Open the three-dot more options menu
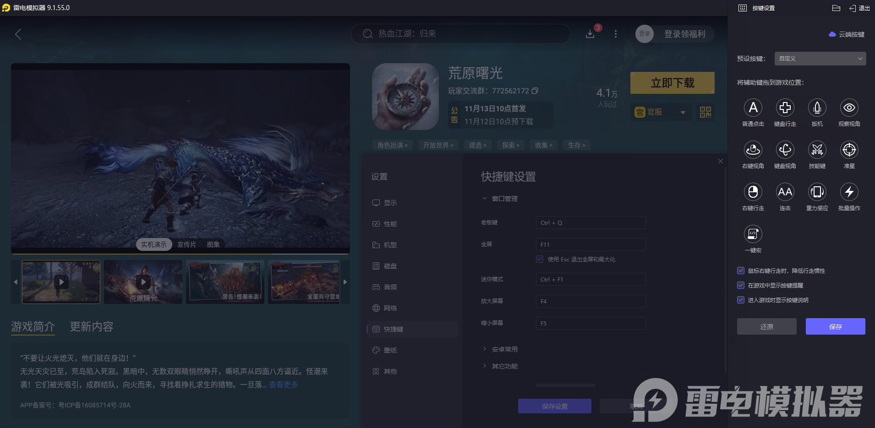This screenshot has width=875, height=428. click(616, 34)
